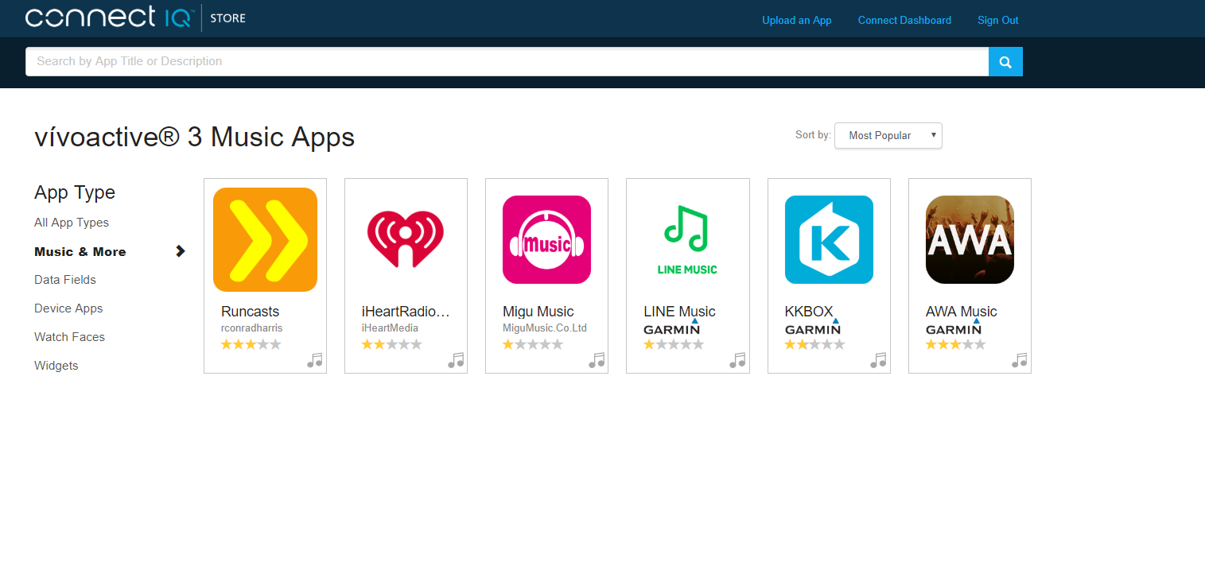Select All App Types filter

pos(72,223)
